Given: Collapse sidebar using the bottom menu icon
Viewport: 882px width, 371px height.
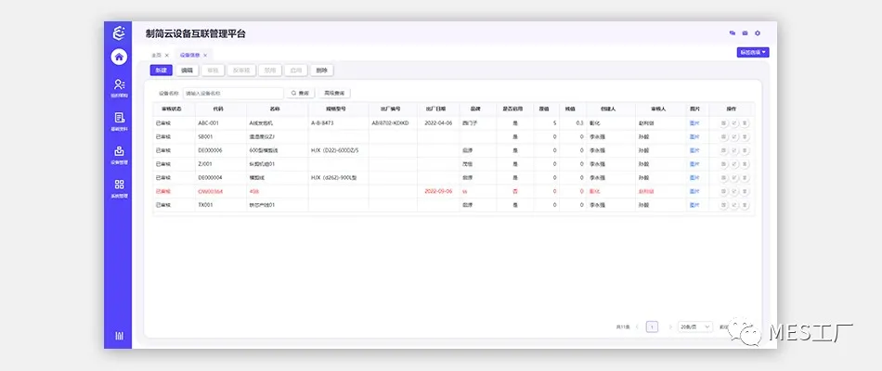Looking at the screenshot, I should (119, 336).
